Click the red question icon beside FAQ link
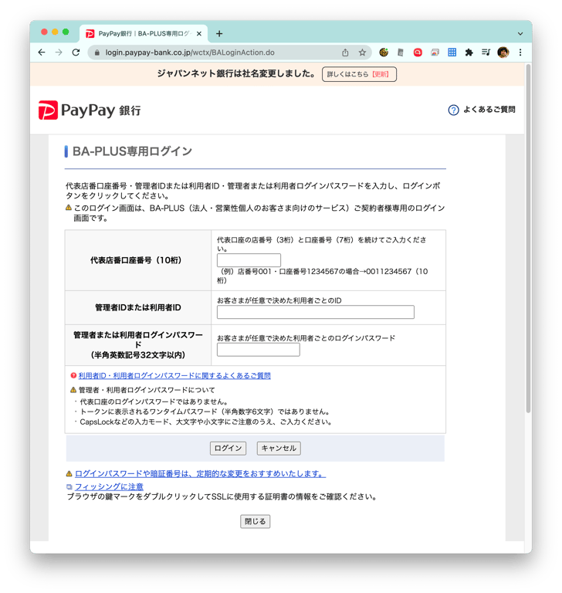Viewport: 562px width, 593px height. click(x=73, y=375)
